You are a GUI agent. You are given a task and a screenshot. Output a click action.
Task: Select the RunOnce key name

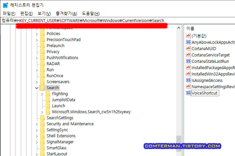point(55,76)
